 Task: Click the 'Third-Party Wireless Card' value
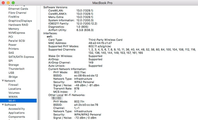(105, 40)
